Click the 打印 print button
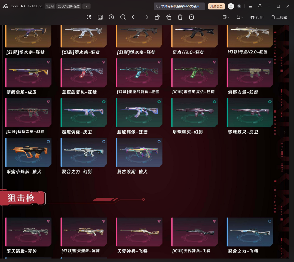This screenshot has height=262, width=294. (x=257, y=17)
